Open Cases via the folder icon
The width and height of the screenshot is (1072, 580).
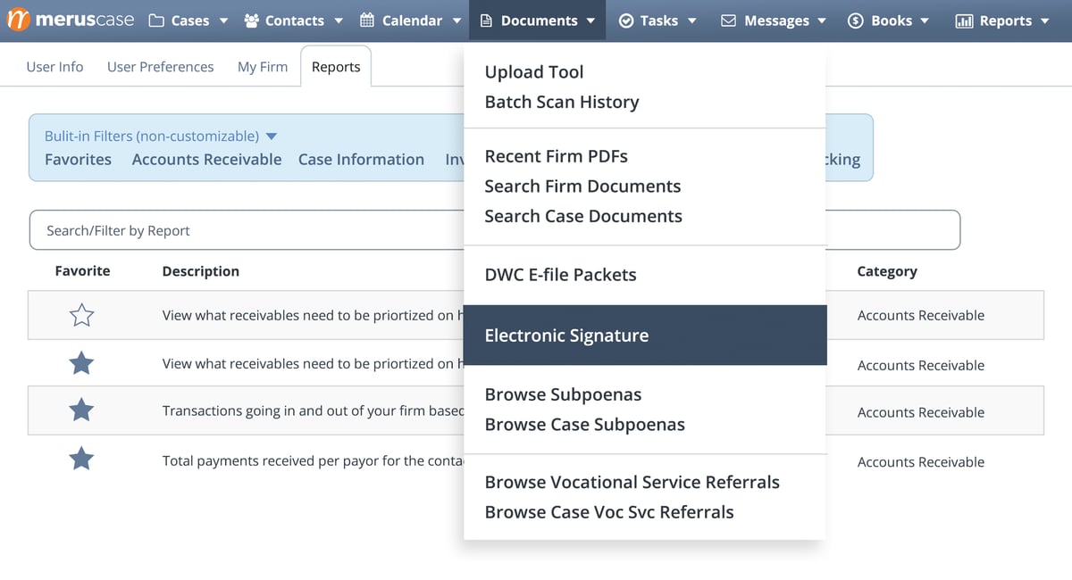pos(155,19)
